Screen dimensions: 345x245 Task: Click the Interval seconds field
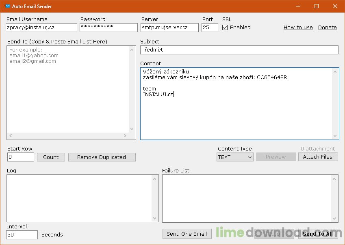click(x=22, y=235)
